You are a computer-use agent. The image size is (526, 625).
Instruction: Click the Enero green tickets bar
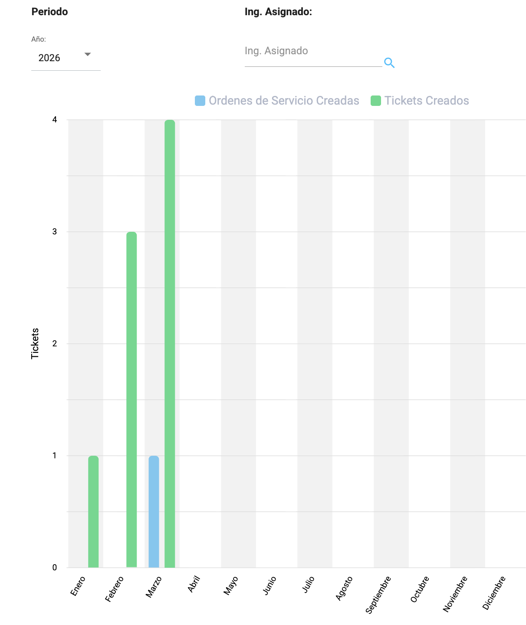(x=93, y=511)
